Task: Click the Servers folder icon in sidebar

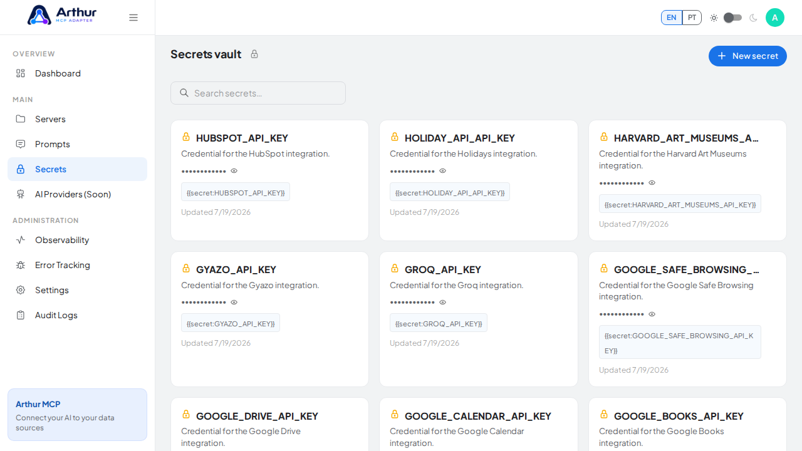Action: tap(21, 119)
